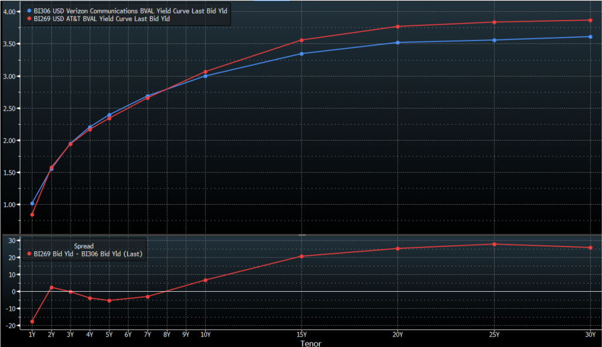602x347 pixels.
Task: Click the 5Y spread data point
Action: (109, 301)
